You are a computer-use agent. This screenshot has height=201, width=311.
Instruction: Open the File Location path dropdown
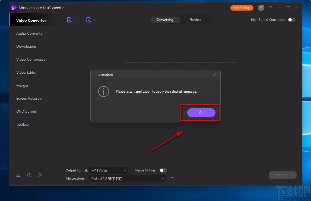pos(128,179)
